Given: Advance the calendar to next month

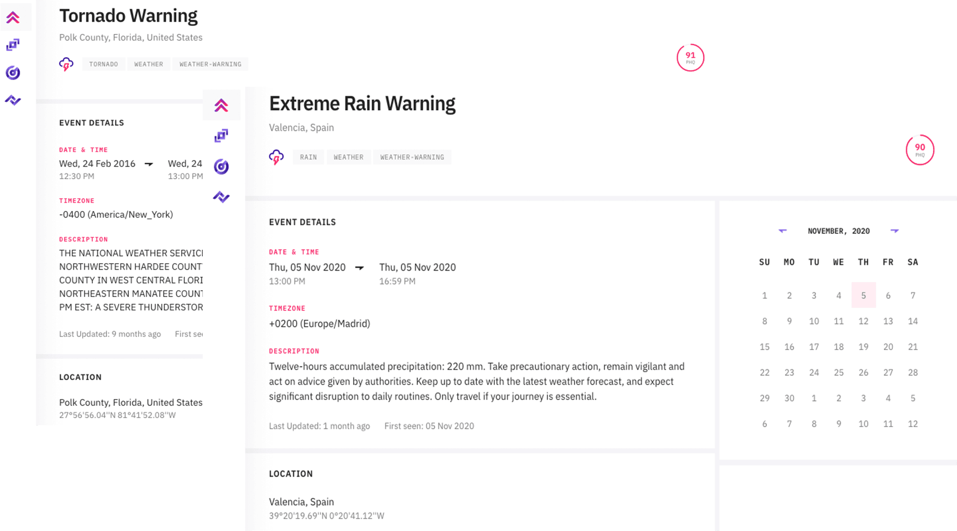Looking at the screenshot, I should [894, 231].
